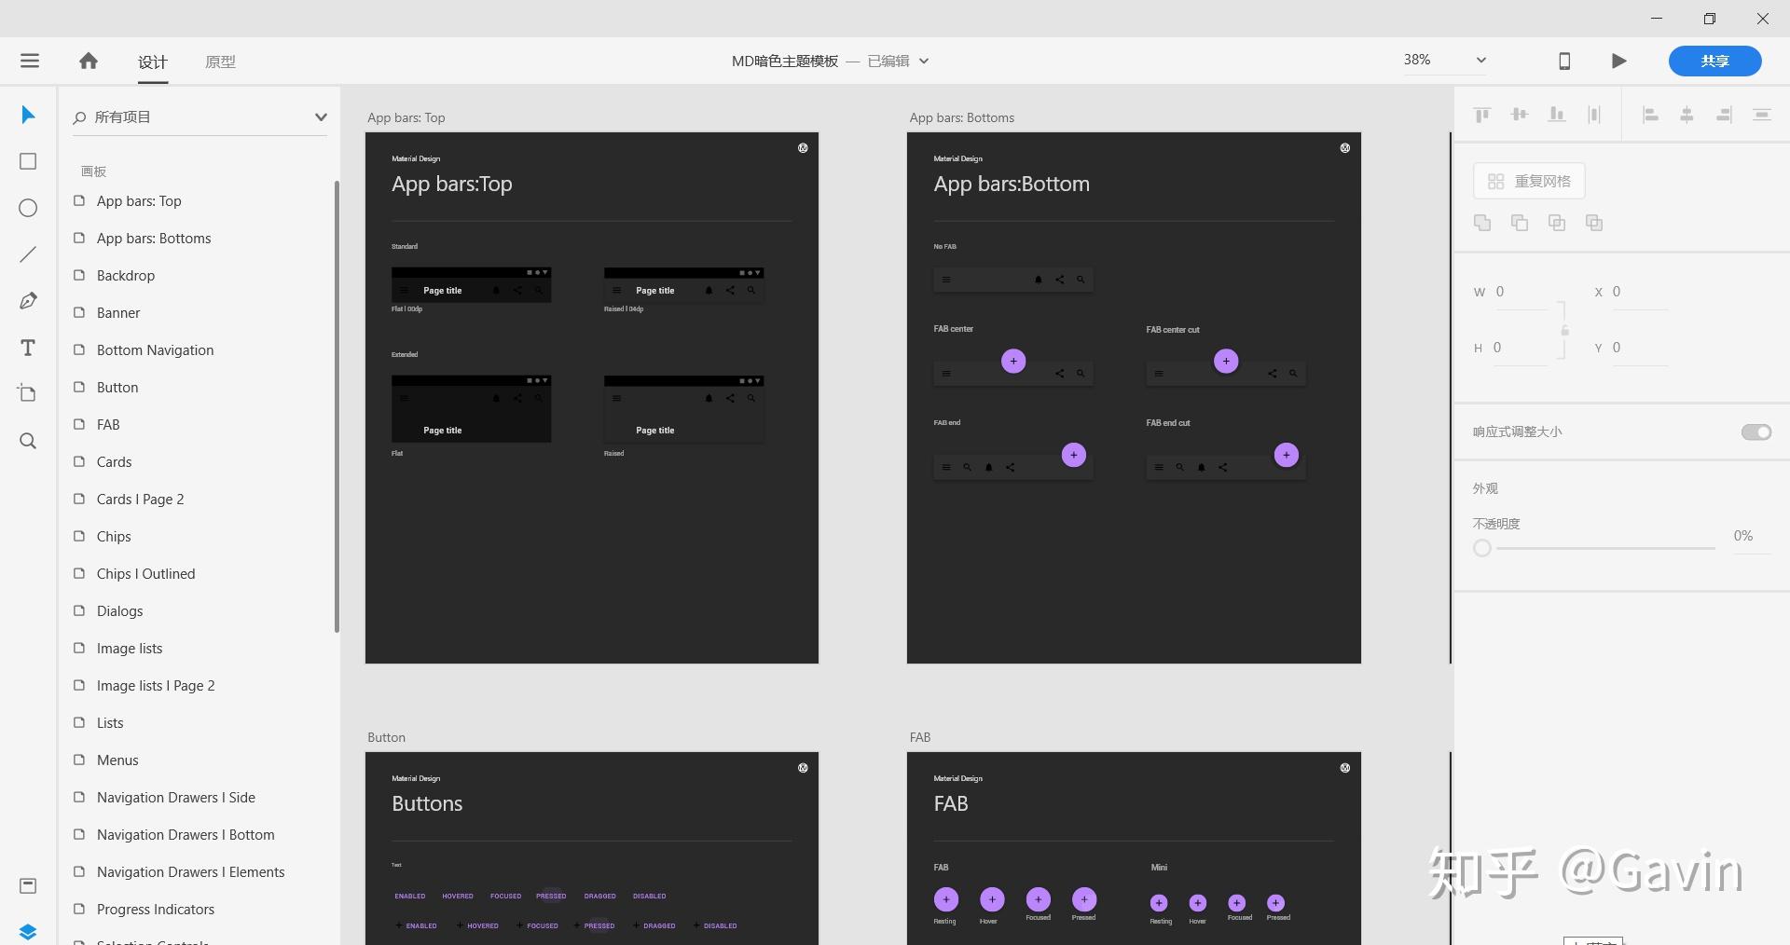Open the Layers panel icon
Viewport: 1790px width, 945px height.
(28, 931)
